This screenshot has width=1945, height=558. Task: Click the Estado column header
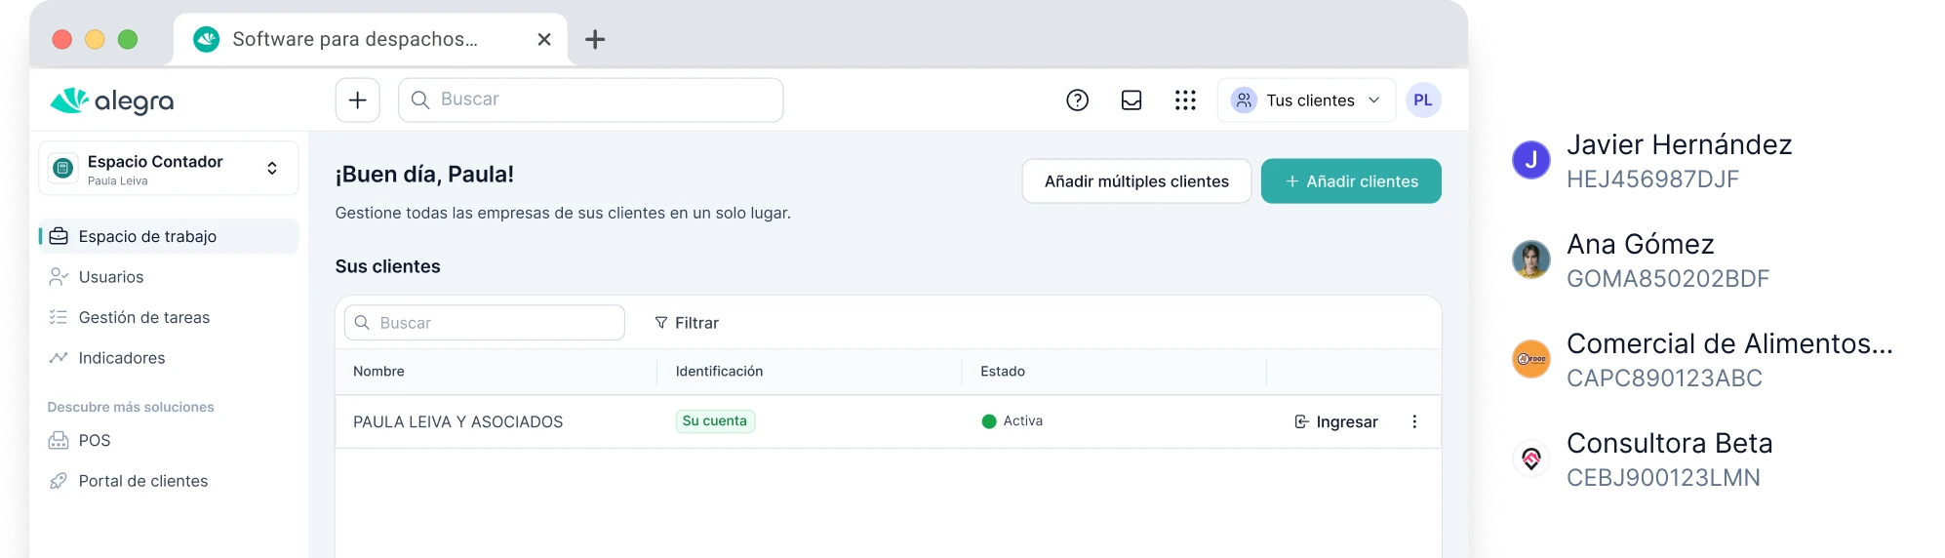(x=1003, y=372)
